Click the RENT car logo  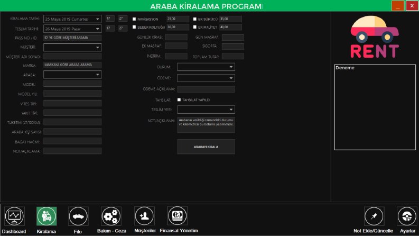point(375,37)
